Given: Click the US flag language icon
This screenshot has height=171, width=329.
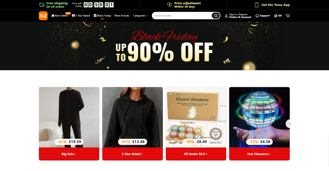Looking at the screenshot, I should [275, 16].
